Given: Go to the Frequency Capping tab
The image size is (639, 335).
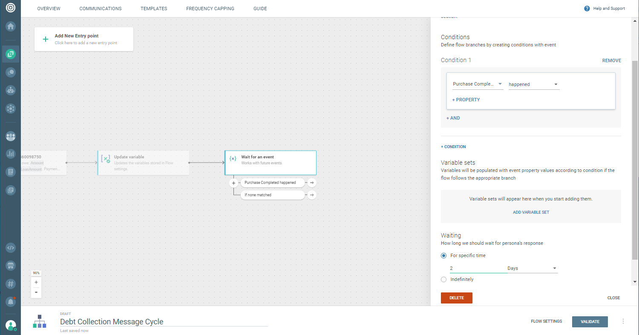Looking at the screenshot, I should click(210, 9).
